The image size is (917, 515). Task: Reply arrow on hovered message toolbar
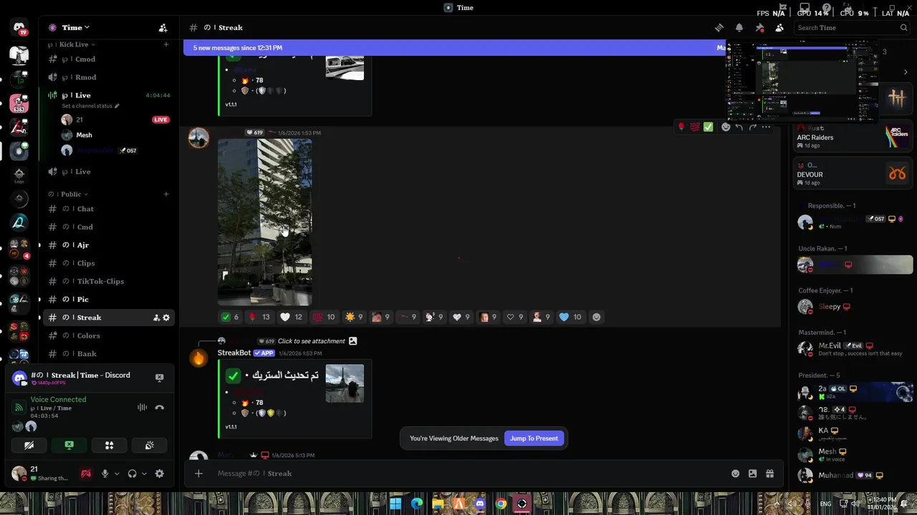coord(739,127)
